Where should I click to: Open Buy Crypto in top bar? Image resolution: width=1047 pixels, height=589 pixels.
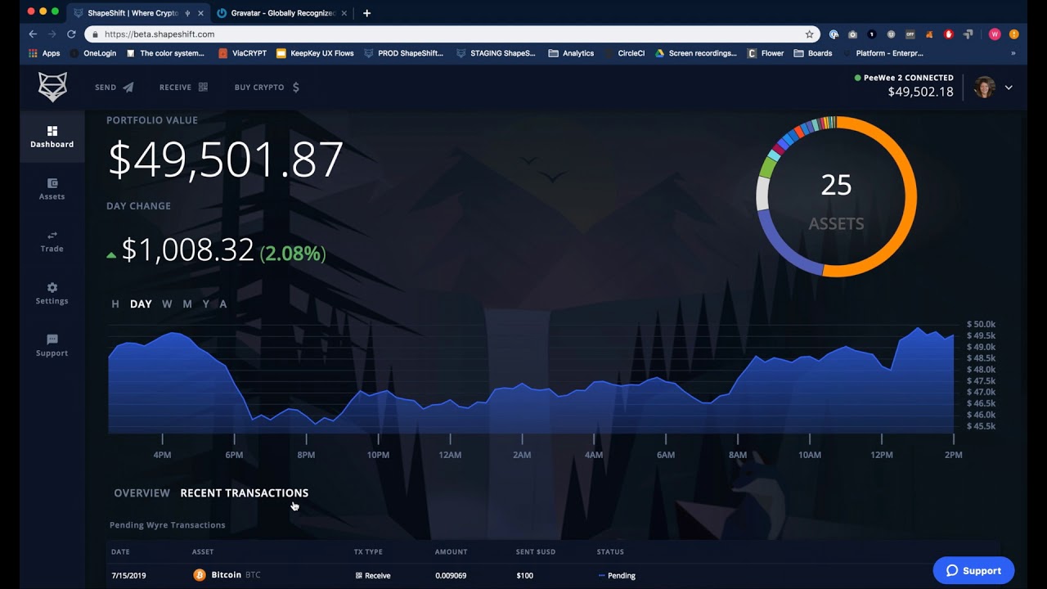click(x=267, y=87)
